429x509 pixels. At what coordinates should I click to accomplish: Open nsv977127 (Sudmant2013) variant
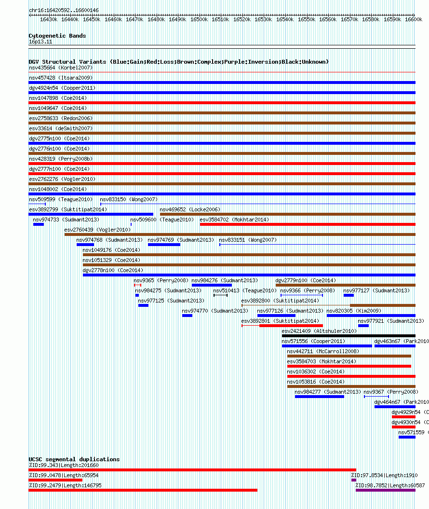[376, 290]
